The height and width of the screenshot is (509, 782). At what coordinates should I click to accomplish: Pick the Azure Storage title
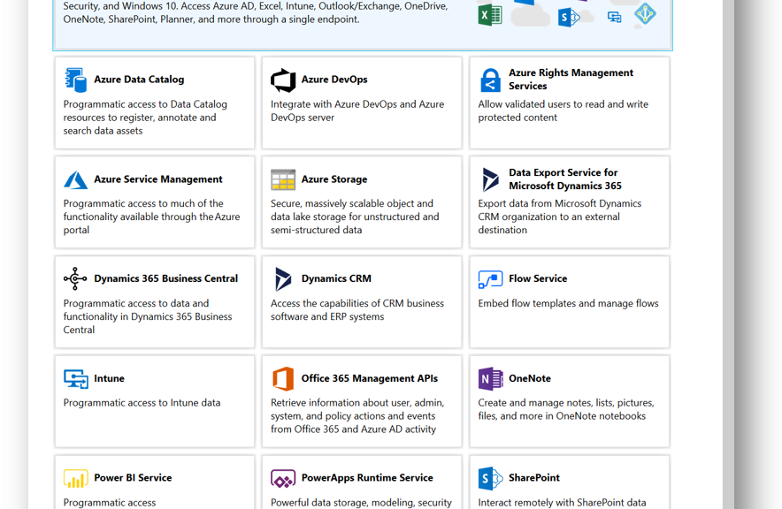pos(334,179)
